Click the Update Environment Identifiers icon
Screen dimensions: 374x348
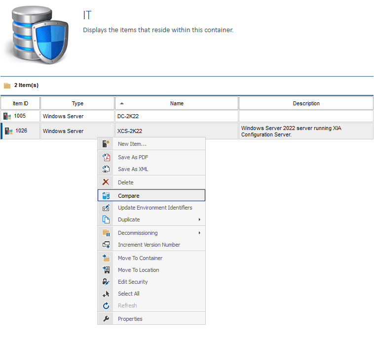click(x=106, y=208)
